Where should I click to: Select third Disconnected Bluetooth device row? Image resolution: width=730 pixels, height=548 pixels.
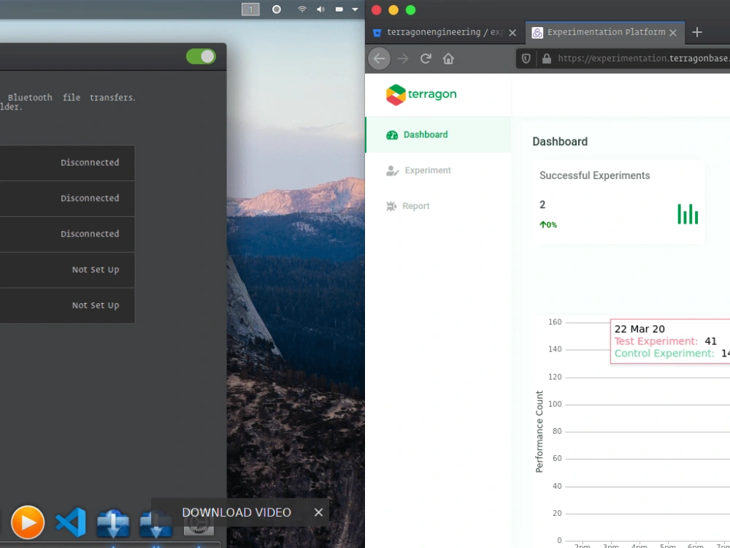click(x=67, y=234)
